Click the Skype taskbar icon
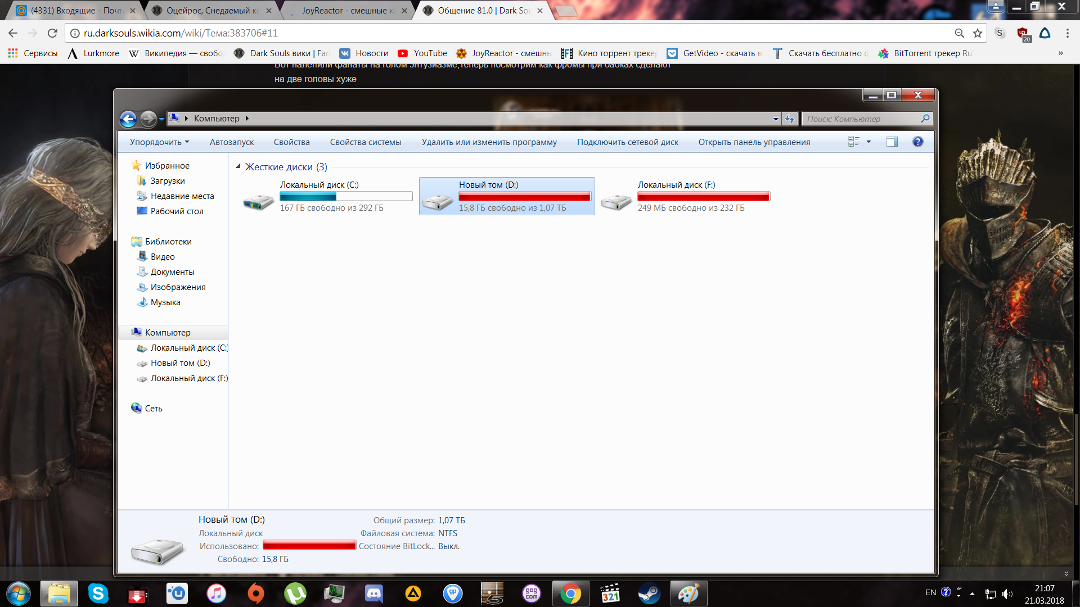This screenshot has height=607, width=1080. (x=98, y=594)
